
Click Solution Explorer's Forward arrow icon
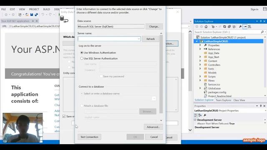point(202,27)
